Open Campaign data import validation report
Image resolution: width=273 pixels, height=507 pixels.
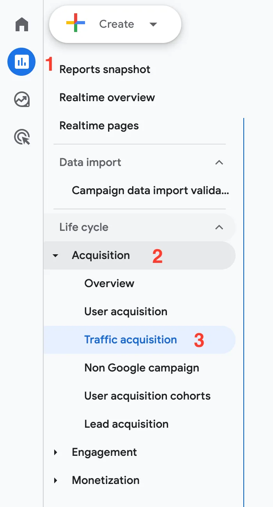click(x=151, y=191)
